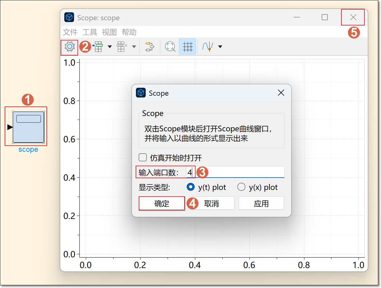Open Scope settings gear icon

70,47
